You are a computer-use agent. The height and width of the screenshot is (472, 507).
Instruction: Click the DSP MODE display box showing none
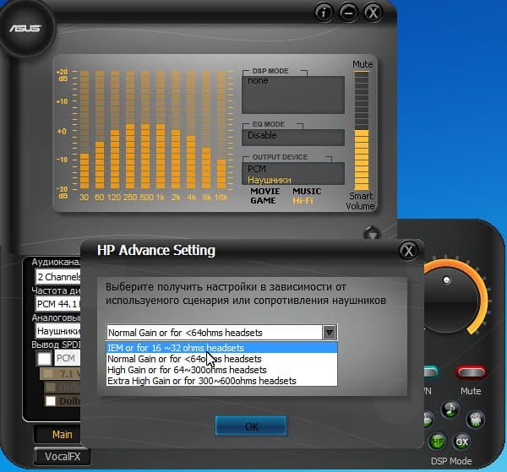click(x=293, y=95)
